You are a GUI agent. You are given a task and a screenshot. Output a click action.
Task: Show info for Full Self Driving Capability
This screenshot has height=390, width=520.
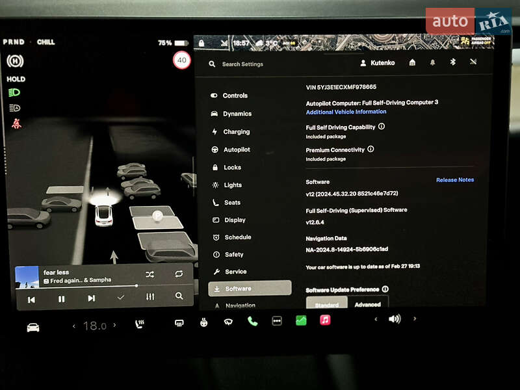[x=382, y=126]
